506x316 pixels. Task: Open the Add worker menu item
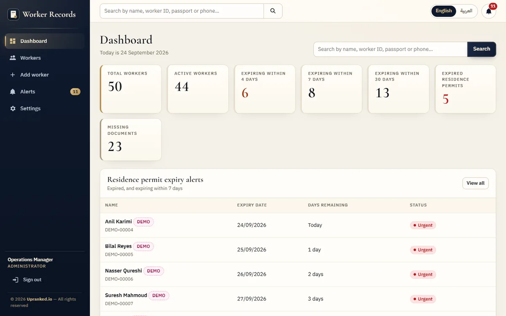tap(45, 75)
